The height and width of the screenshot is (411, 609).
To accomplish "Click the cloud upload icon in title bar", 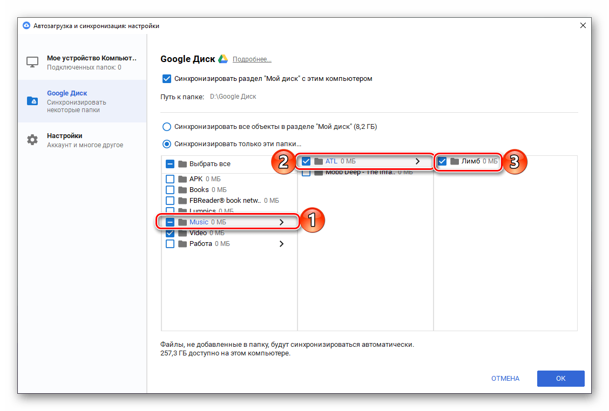I will pos(26,25).
